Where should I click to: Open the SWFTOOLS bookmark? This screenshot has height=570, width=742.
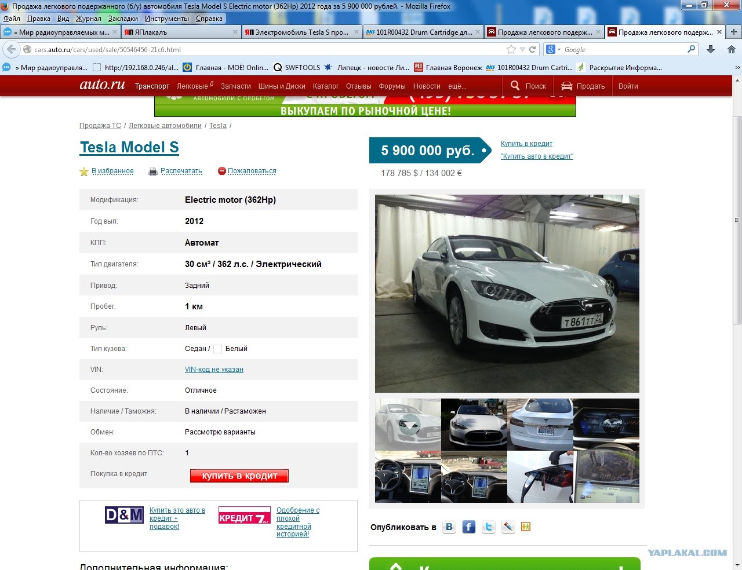297,68
